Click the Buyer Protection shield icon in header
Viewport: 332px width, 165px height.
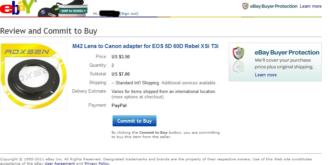(x=246, y=6)
